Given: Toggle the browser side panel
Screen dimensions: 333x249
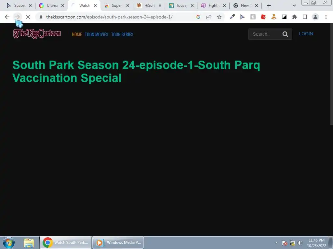Looking at the screenshot, I should pos(305,17).
